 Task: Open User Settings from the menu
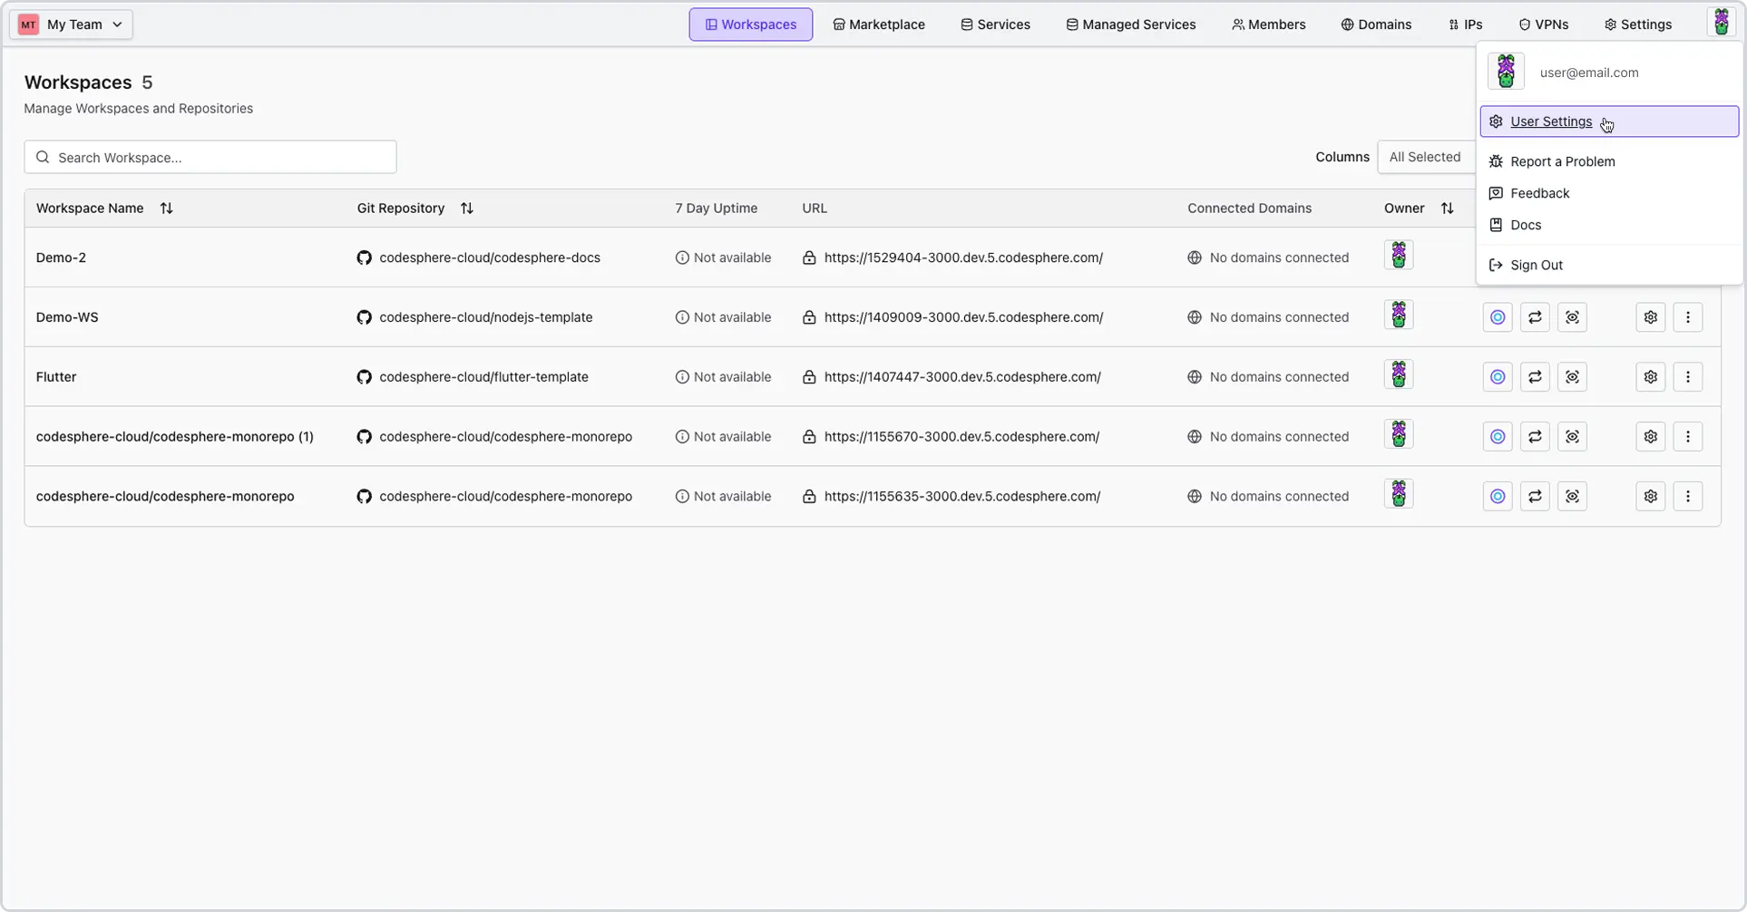point(1550,121)
